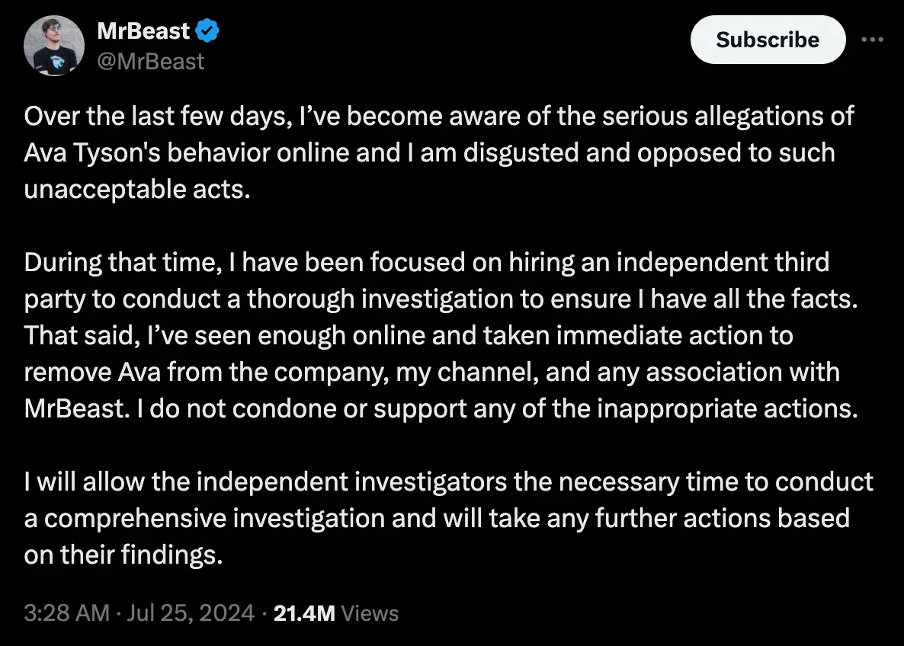
Task: Click the bolded 21.4M view count
Action: [x=303, y=612]
